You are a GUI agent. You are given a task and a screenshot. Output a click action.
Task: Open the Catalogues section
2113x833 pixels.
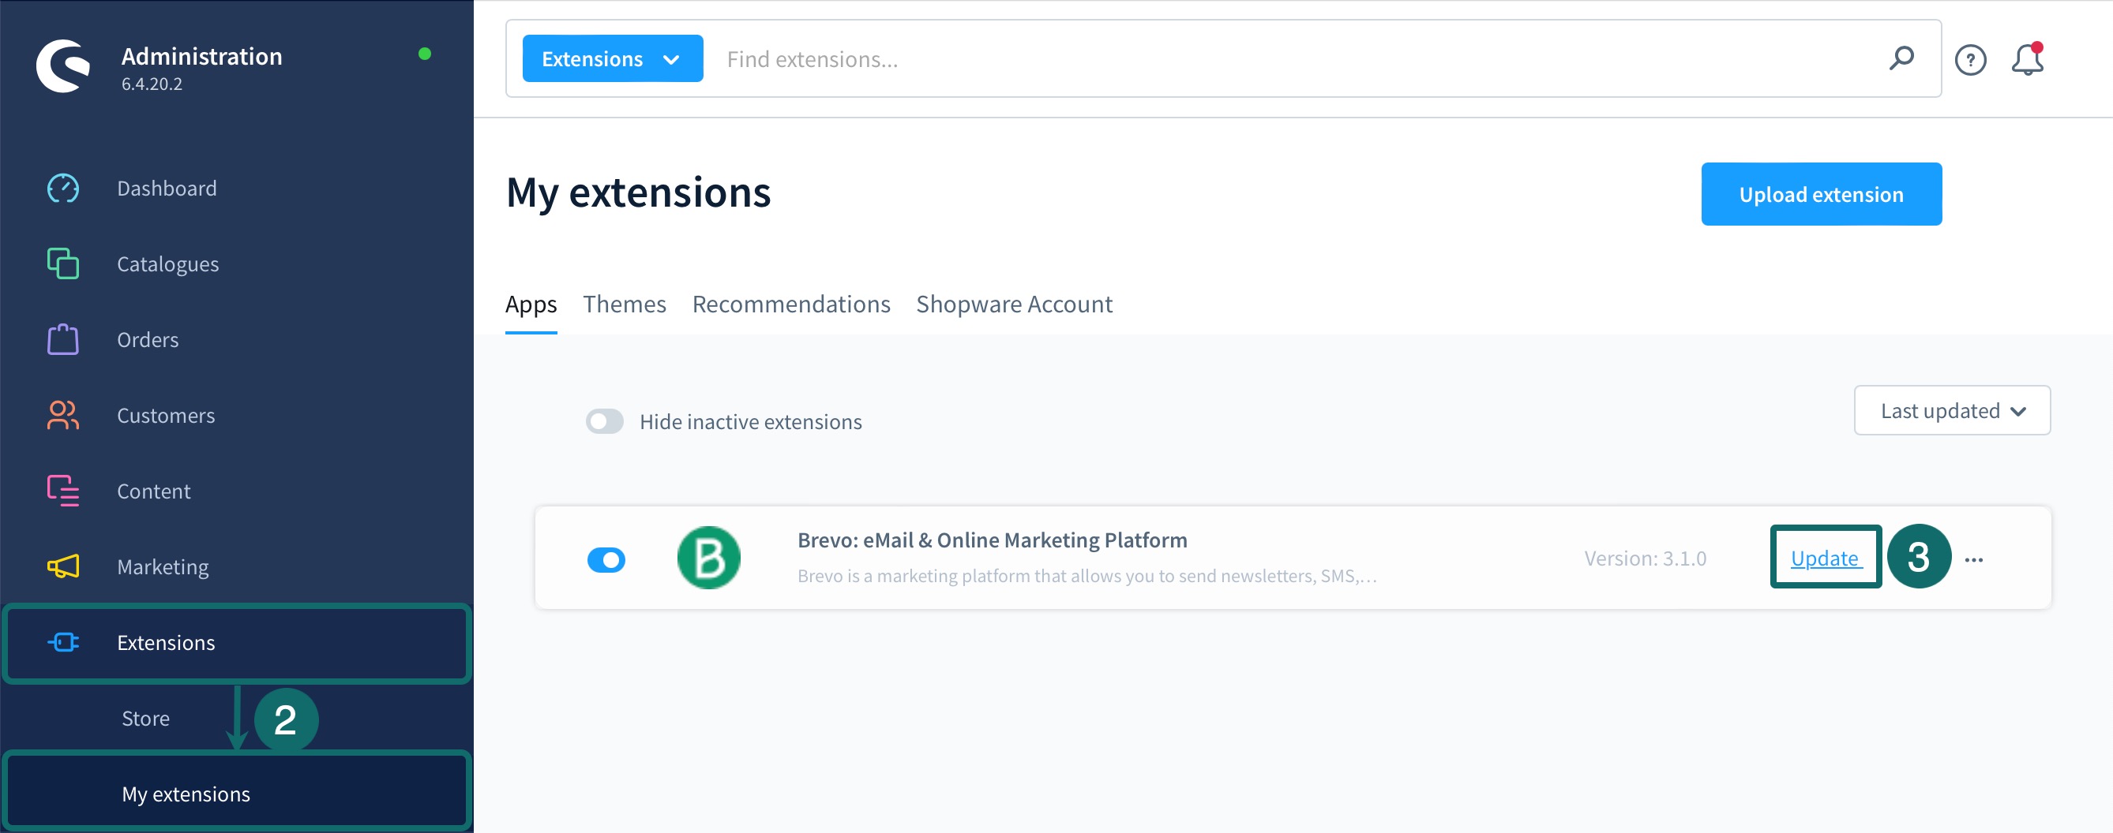pos(167,263)
